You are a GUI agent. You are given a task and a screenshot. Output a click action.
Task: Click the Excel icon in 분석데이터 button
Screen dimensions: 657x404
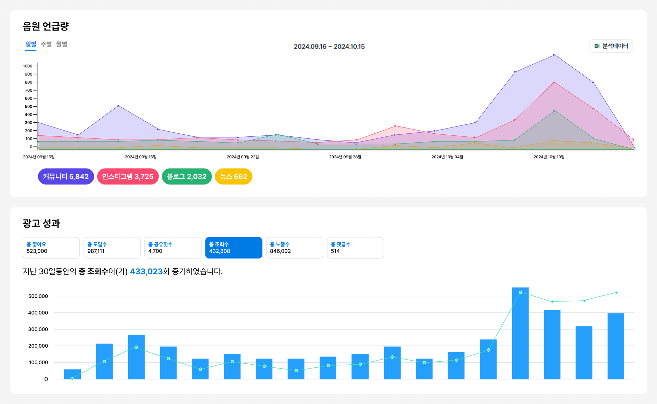(x=597, y=46)
